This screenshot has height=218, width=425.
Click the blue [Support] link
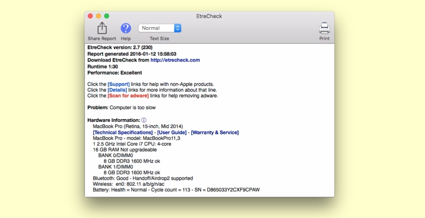click(119, 84)
